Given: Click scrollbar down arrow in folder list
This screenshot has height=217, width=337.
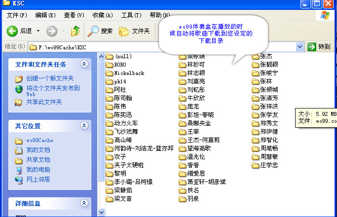Looking at the screenshot, I should (x=101, y=212).
